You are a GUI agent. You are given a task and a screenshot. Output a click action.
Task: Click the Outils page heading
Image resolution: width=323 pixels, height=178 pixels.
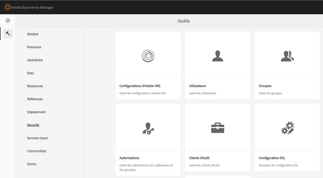183,21
